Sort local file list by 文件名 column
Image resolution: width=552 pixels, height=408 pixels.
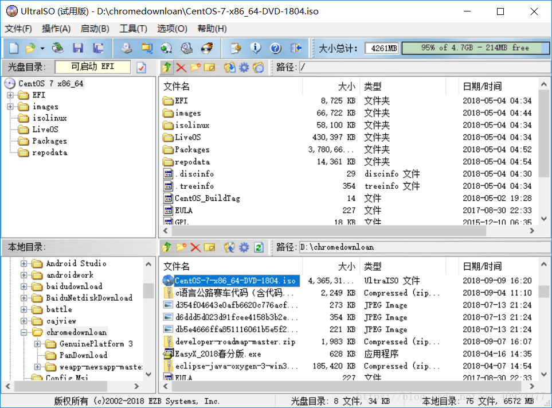(x=230, y=266)
